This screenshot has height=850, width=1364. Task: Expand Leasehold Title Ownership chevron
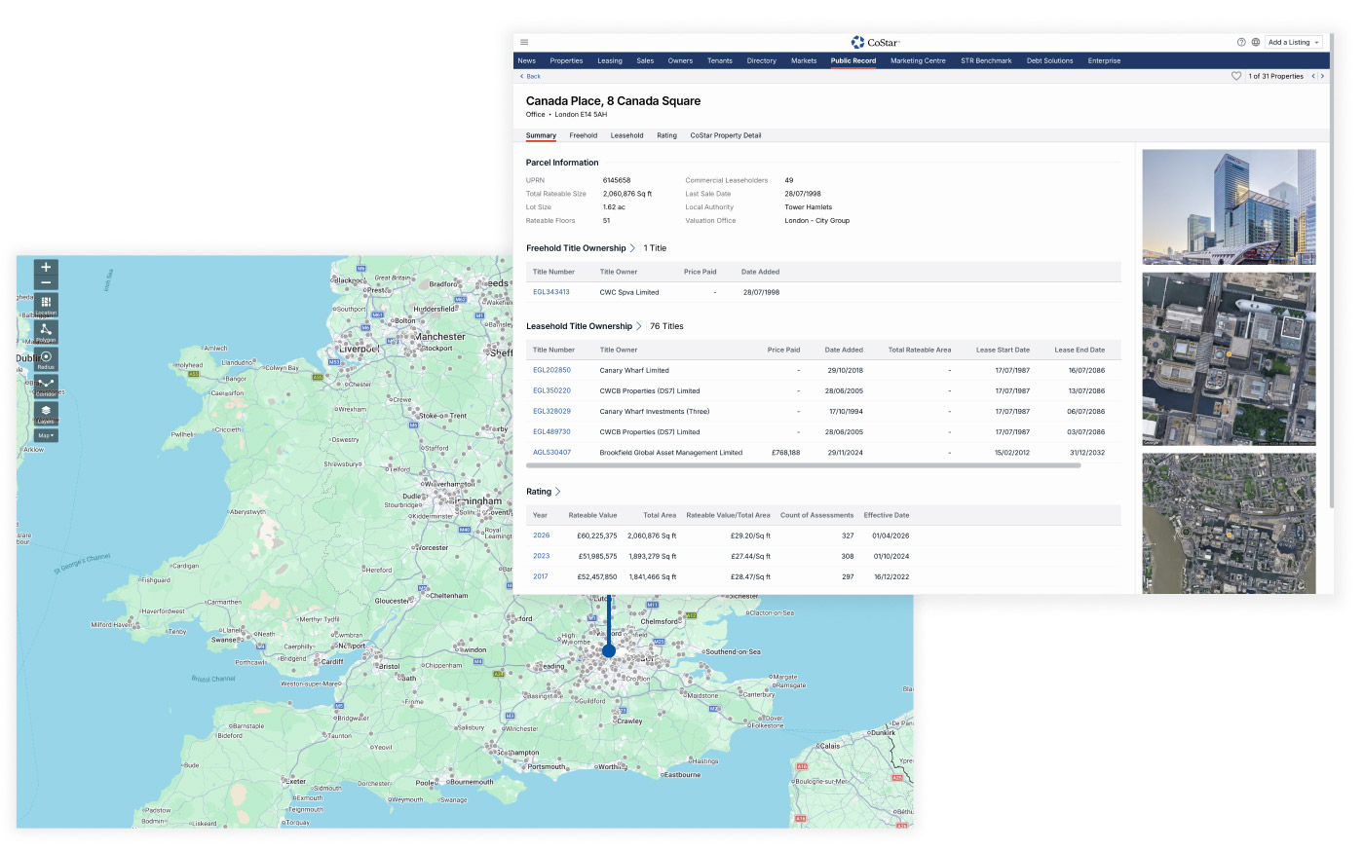tap(639, 326)
